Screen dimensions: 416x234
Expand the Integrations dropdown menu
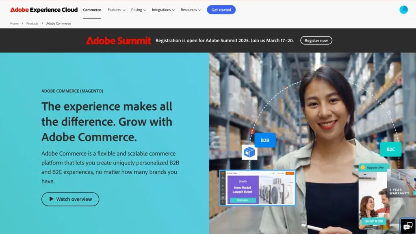coord(163,10)
